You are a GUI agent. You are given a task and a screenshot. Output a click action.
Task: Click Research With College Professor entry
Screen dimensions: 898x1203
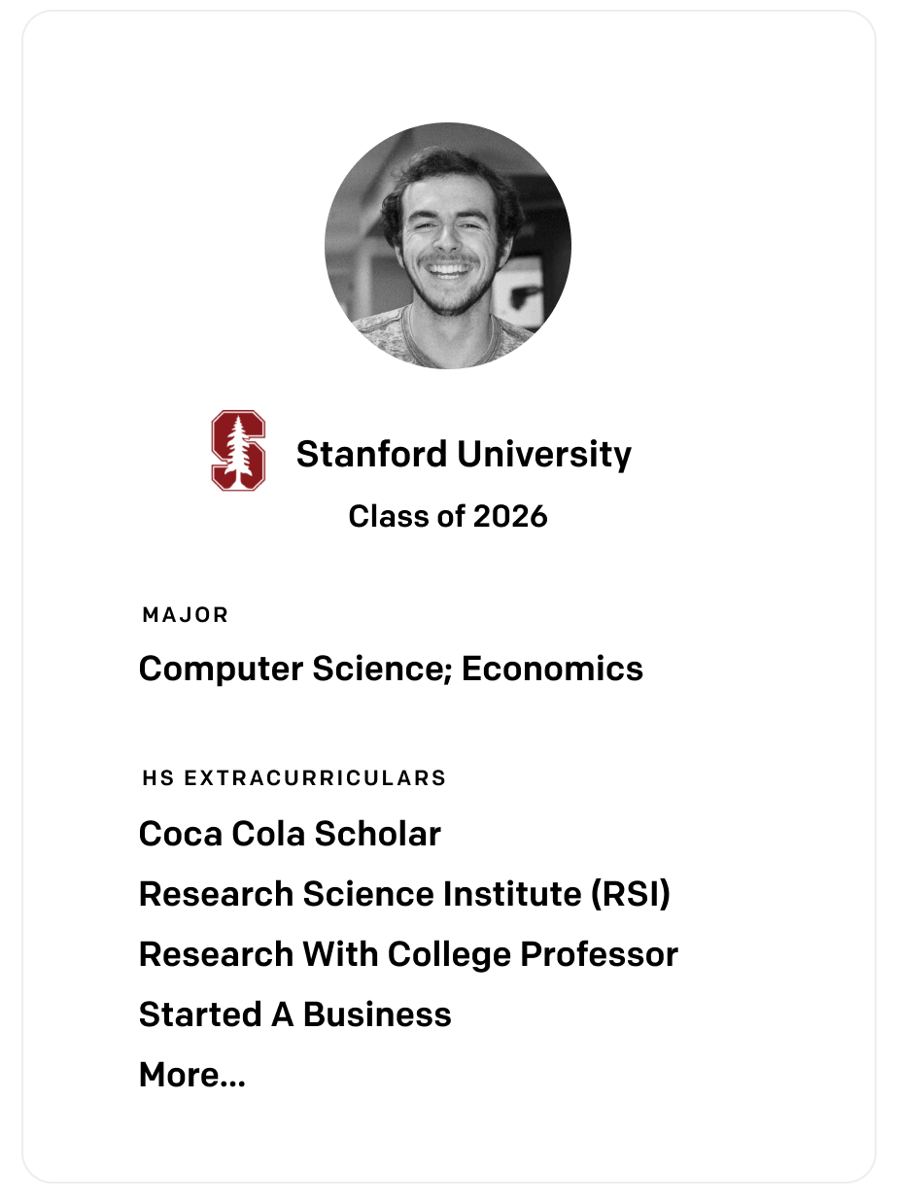(x=408, y=954)
